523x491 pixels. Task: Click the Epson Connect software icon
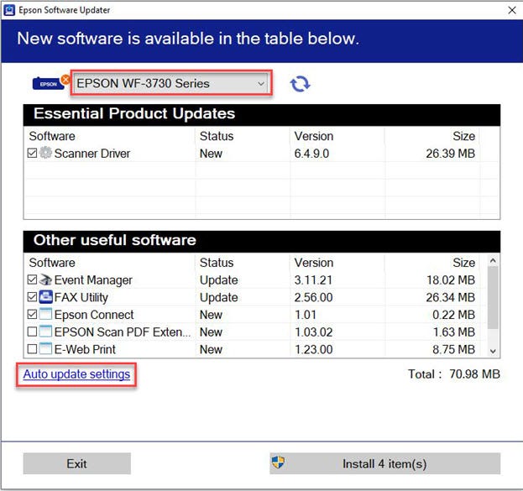click(45, 315)
